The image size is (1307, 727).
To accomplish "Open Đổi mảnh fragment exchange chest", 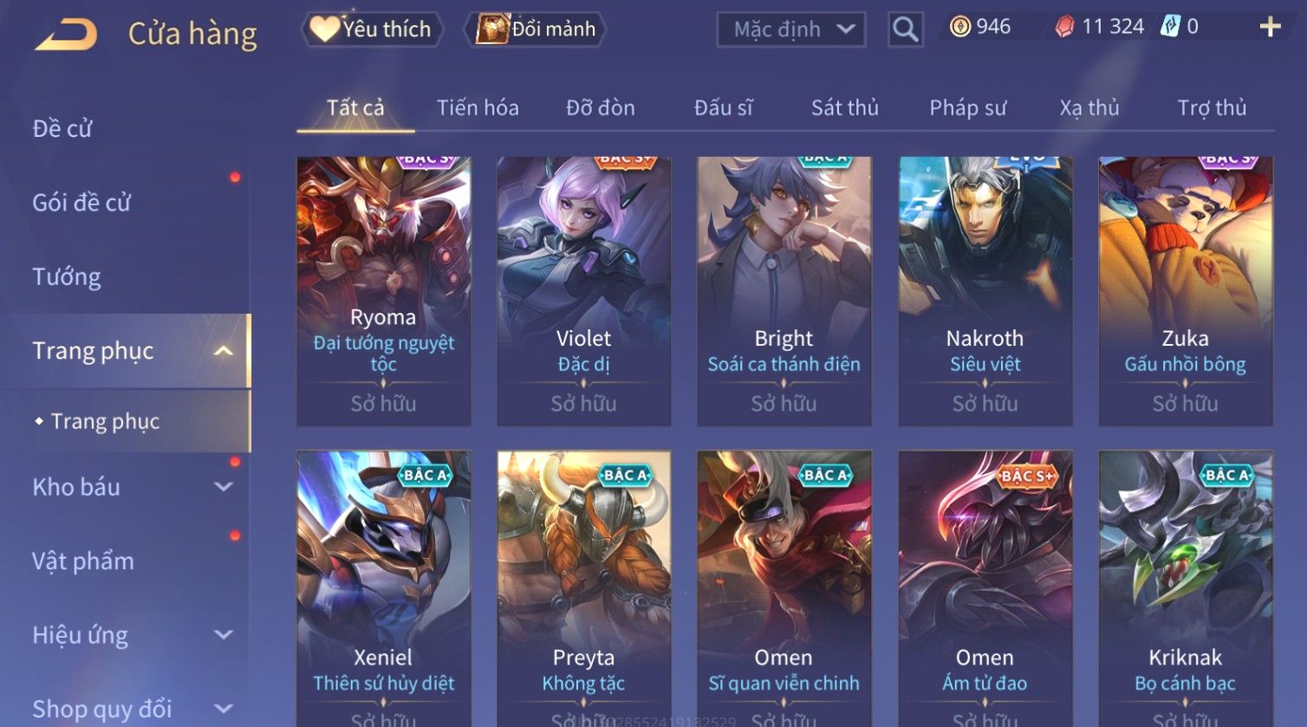I will click(535, 29).
